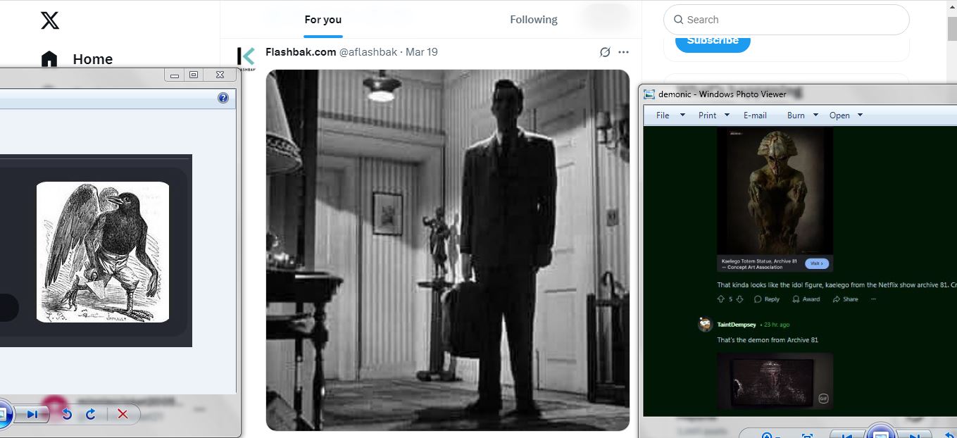
Task: Minimize the left Photo Viewer window
Action: (x=175, y=75)
